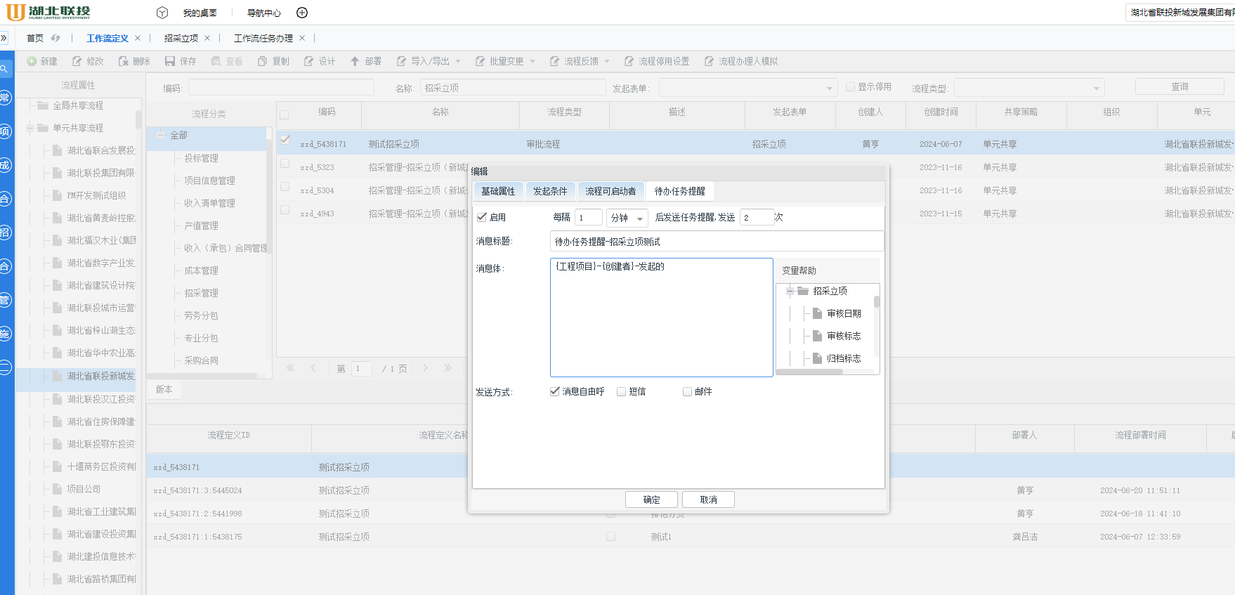Collapse the 招采立项 variable tree node

790,291
